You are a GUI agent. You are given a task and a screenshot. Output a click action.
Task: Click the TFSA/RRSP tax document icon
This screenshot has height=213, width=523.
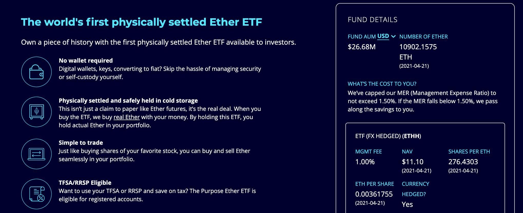click(36, 194)
